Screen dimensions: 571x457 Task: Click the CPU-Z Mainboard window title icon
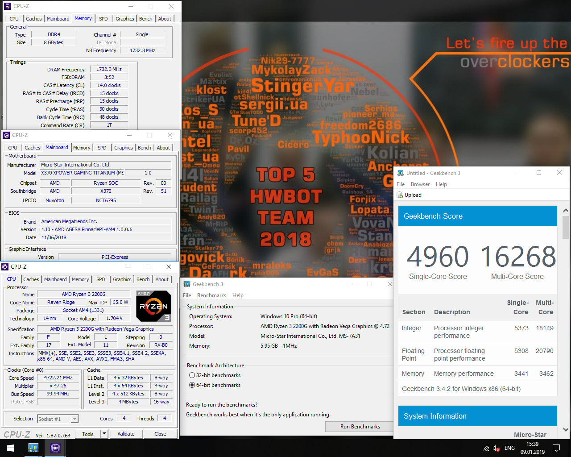click(6, 135)
